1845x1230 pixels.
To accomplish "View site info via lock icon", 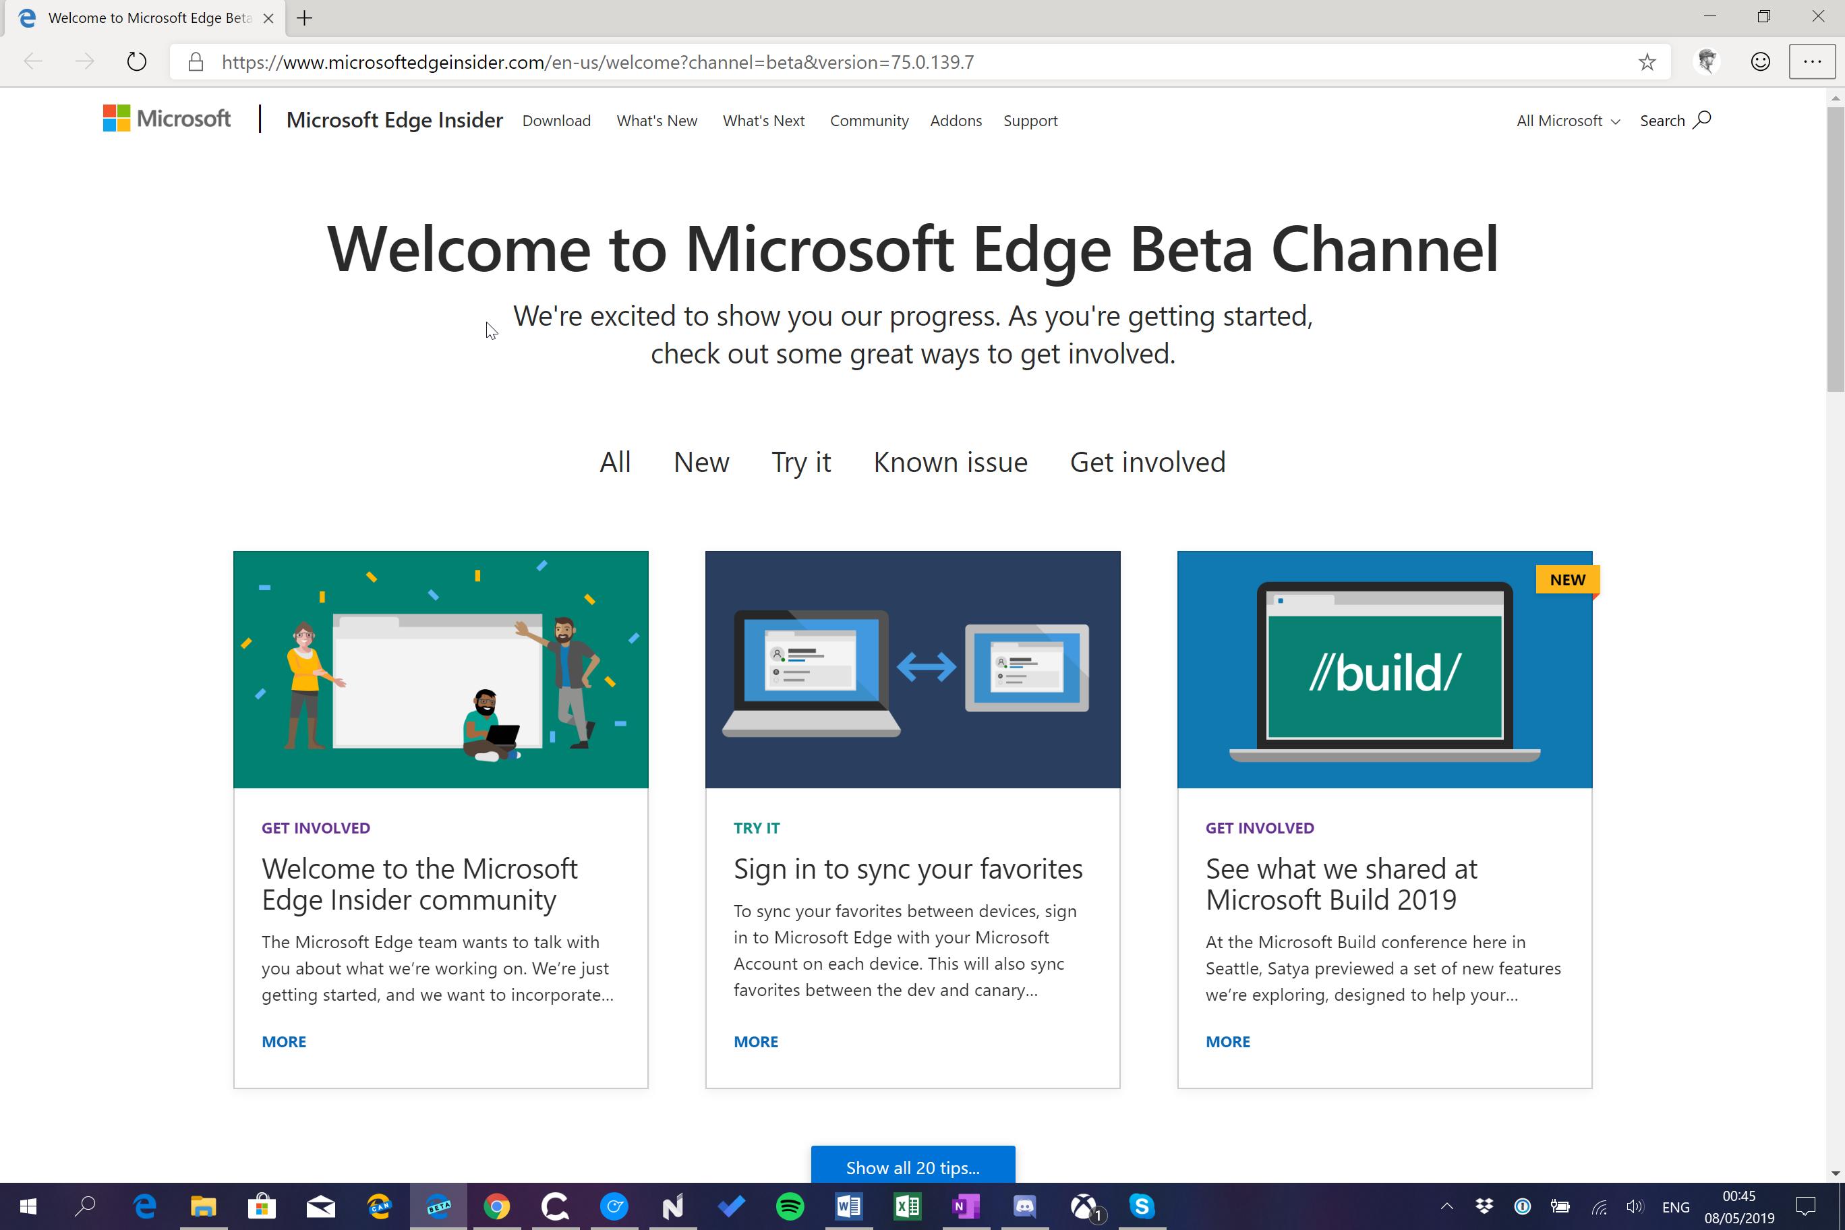I will pos(196,62).
